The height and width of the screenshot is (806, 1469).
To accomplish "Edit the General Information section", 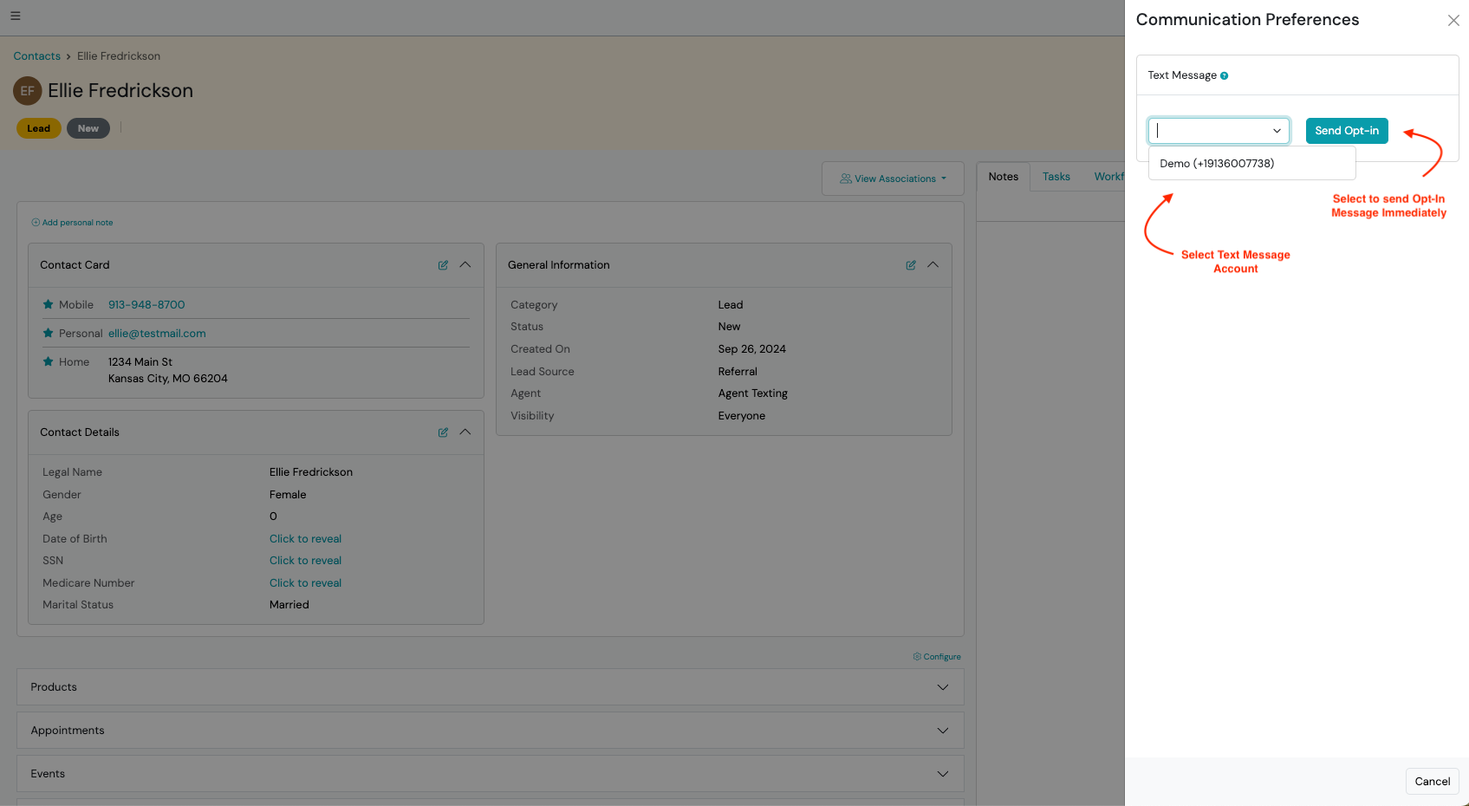I will (911, 265).
